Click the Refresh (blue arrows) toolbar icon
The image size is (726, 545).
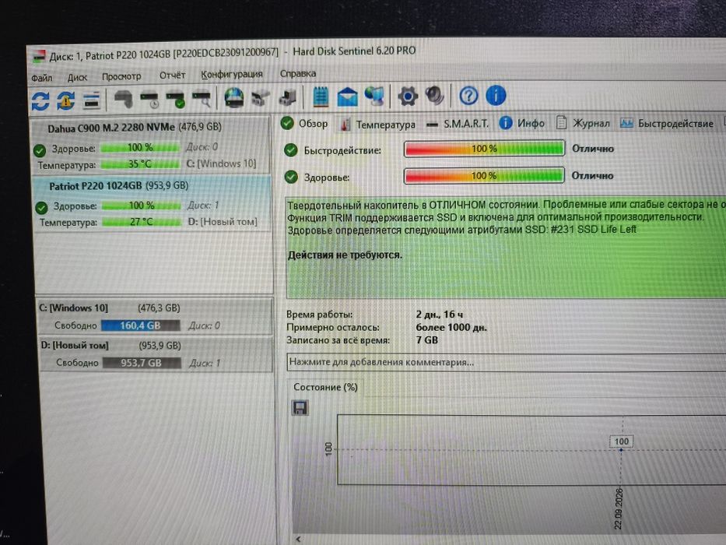tap(40, 100)
